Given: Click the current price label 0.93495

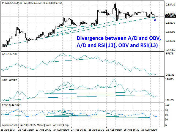Looking at the screenshot, I should coord(170,16).
